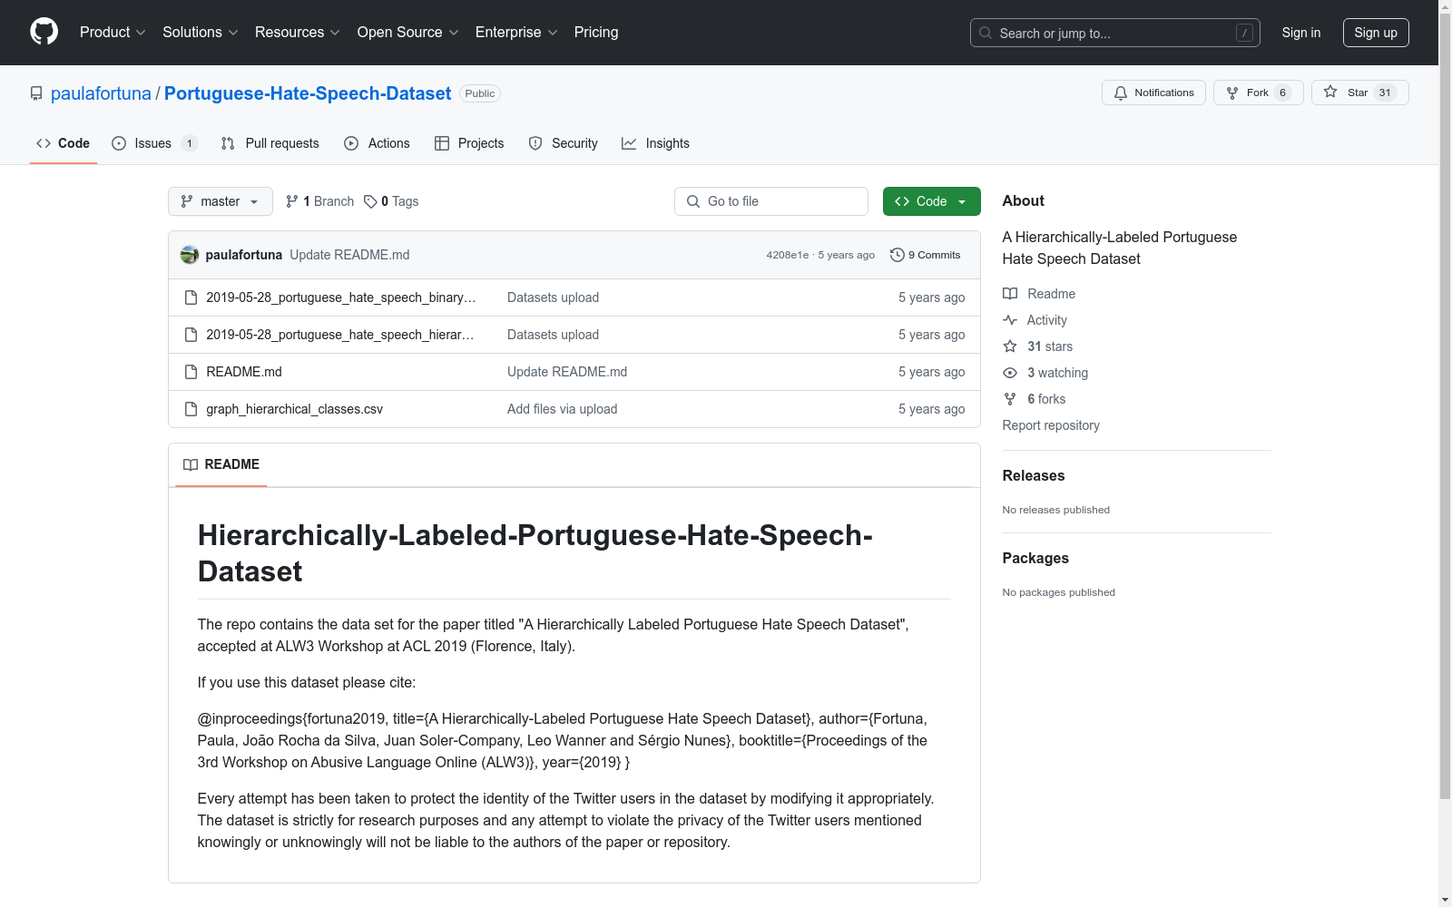Click the tag icon next to 0 Tags
The image size is (1452, 907).
pos(370,201)
